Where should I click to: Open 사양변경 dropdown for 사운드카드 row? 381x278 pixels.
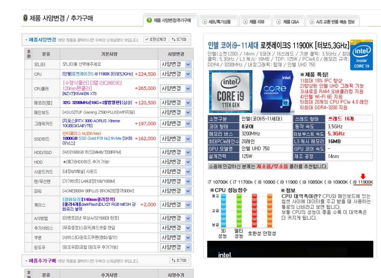click(176, 171)
